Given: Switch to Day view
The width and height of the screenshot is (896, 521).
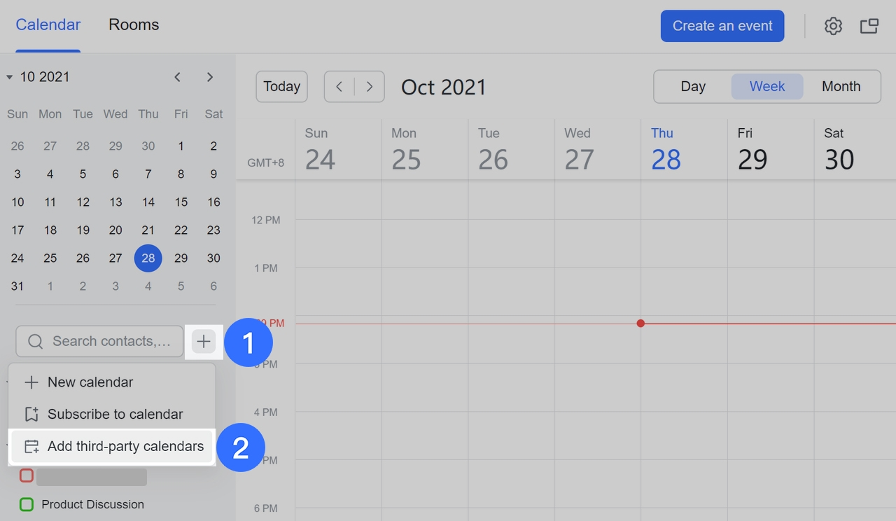Looking at the screenshot, I should pyautogui.click(x=692, y=86).
